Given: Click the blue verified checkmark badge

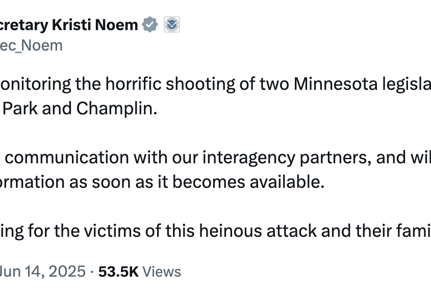Looking at the screenshot, I should pos(150,24).
